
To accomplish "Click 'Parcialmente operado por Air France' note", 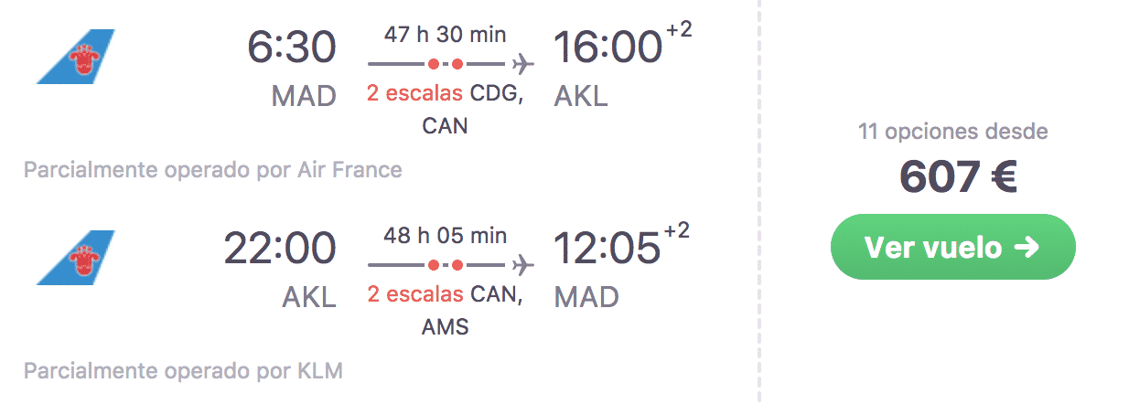I will pos(212,170).
